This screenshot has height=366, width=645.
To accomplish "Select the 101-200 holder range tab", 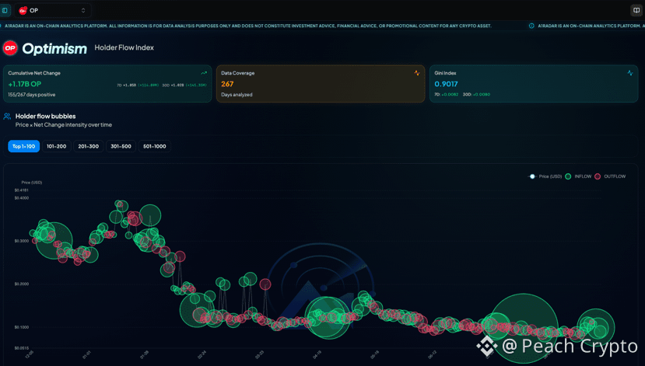I will 56,146.
